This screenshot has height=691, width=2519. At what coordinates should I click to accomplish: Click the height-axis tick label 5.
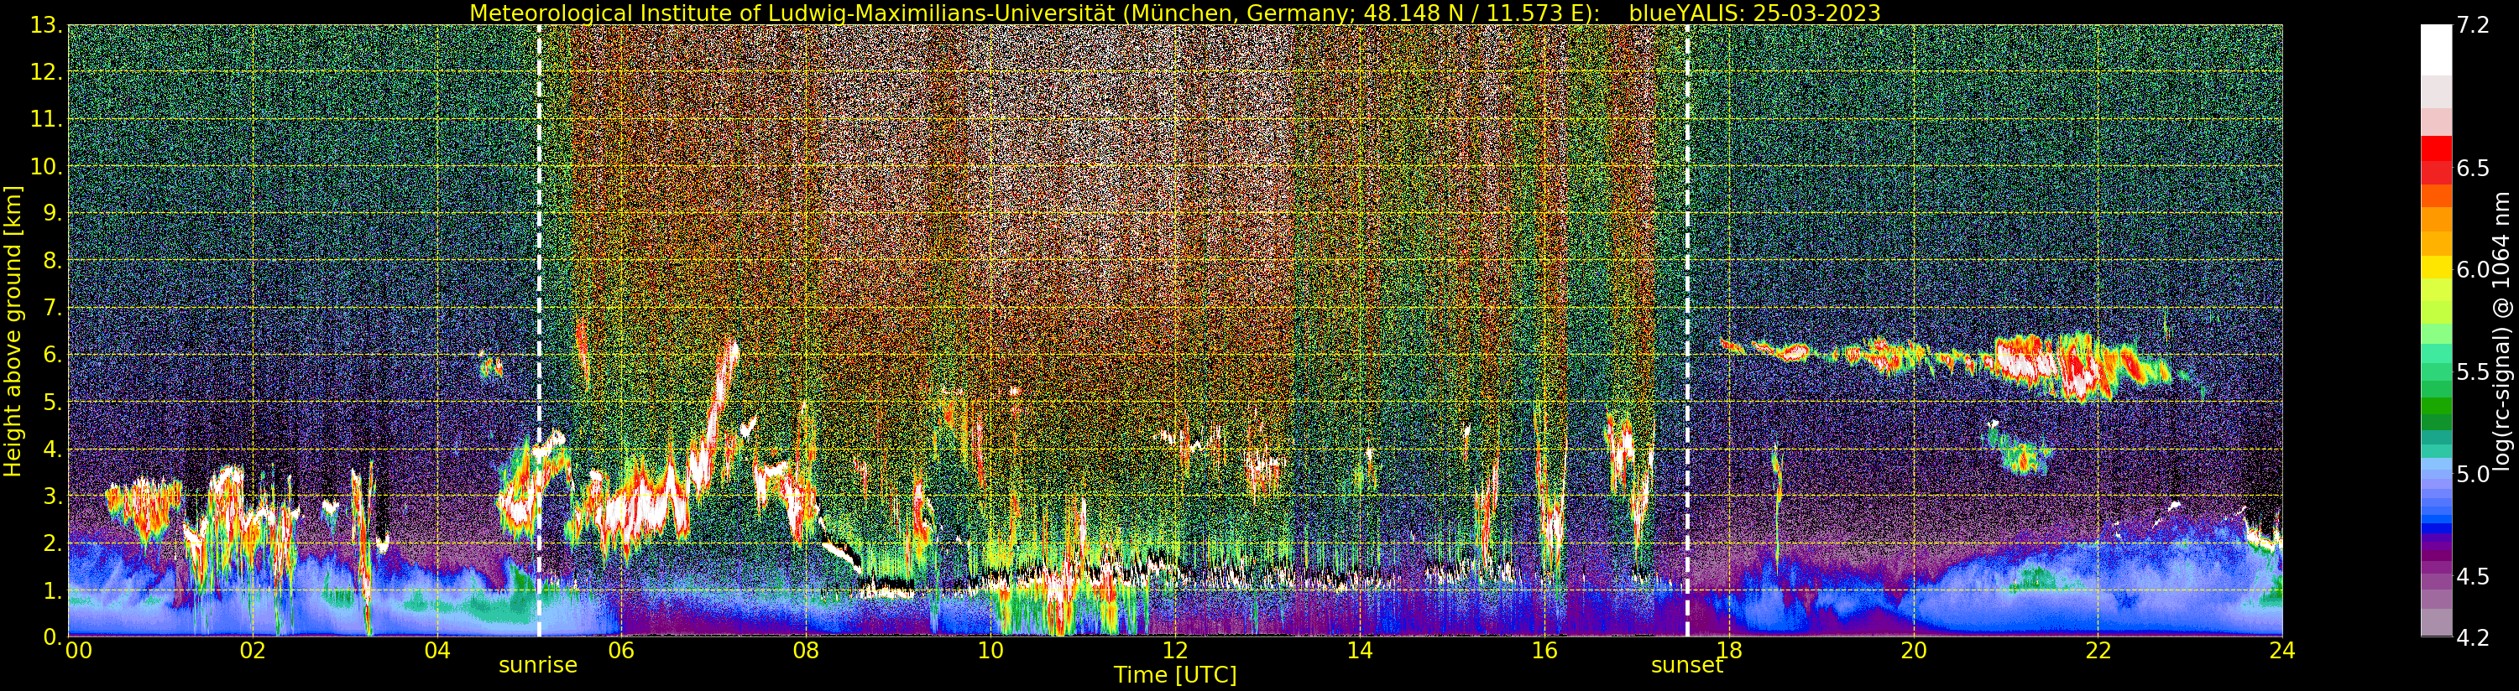[51, 403]
